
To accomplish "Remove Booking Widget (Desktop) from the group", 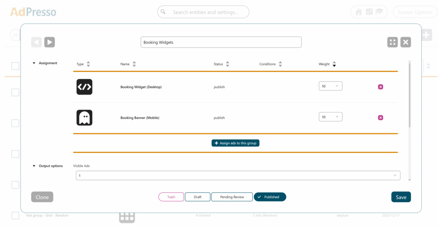I will pos(380,87).
